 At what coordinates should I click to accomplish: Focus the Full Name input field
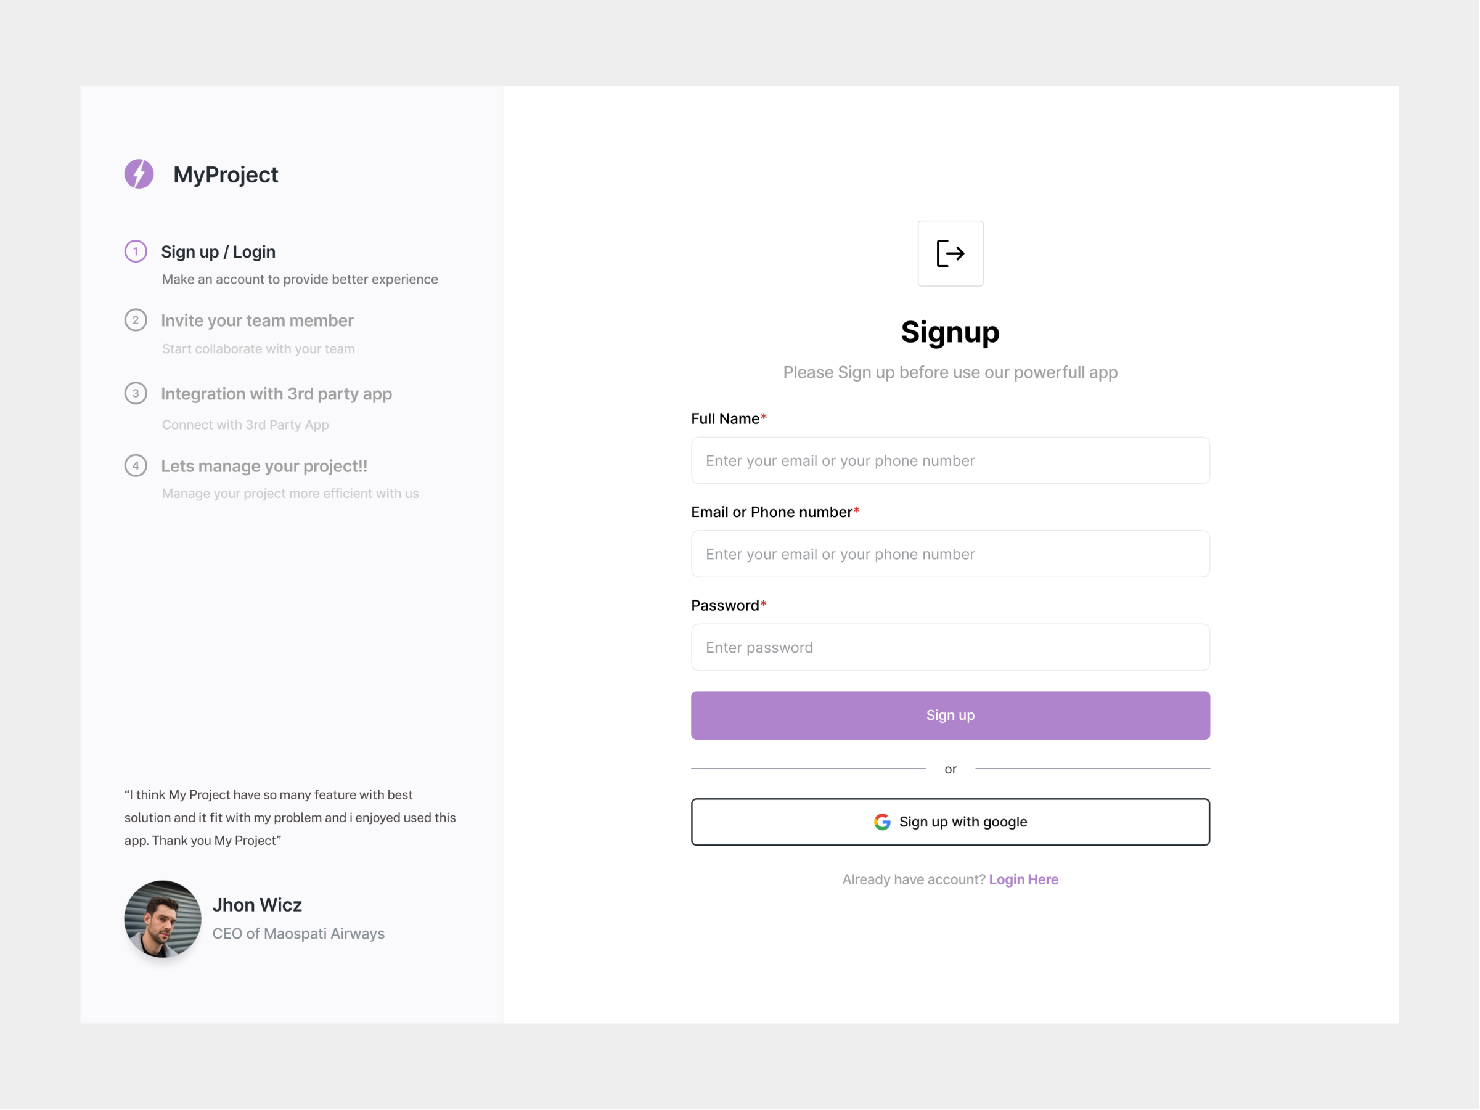coord(950,460)
